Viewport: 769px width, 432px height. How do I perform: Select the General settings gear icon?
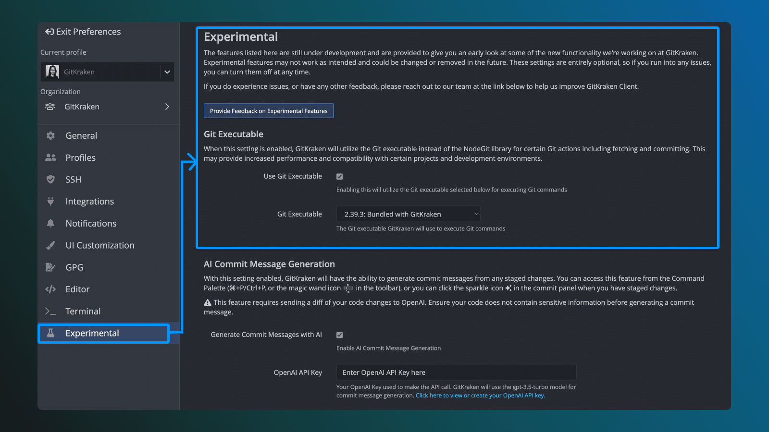50,135
